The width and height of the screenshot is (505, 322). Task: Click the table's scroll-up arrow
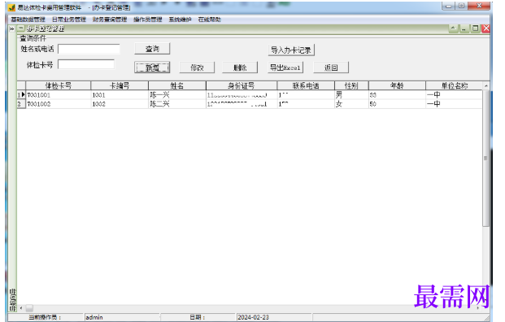[485, 85]
